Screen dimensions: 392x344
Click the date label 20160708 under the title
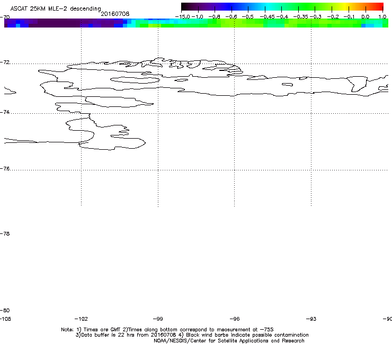pyautogui.click(x=115, y=14)
